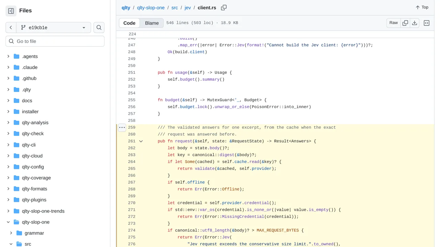
Task: Collapse the qlty-slop-one folder chevron
Action: tap(8, 222)
